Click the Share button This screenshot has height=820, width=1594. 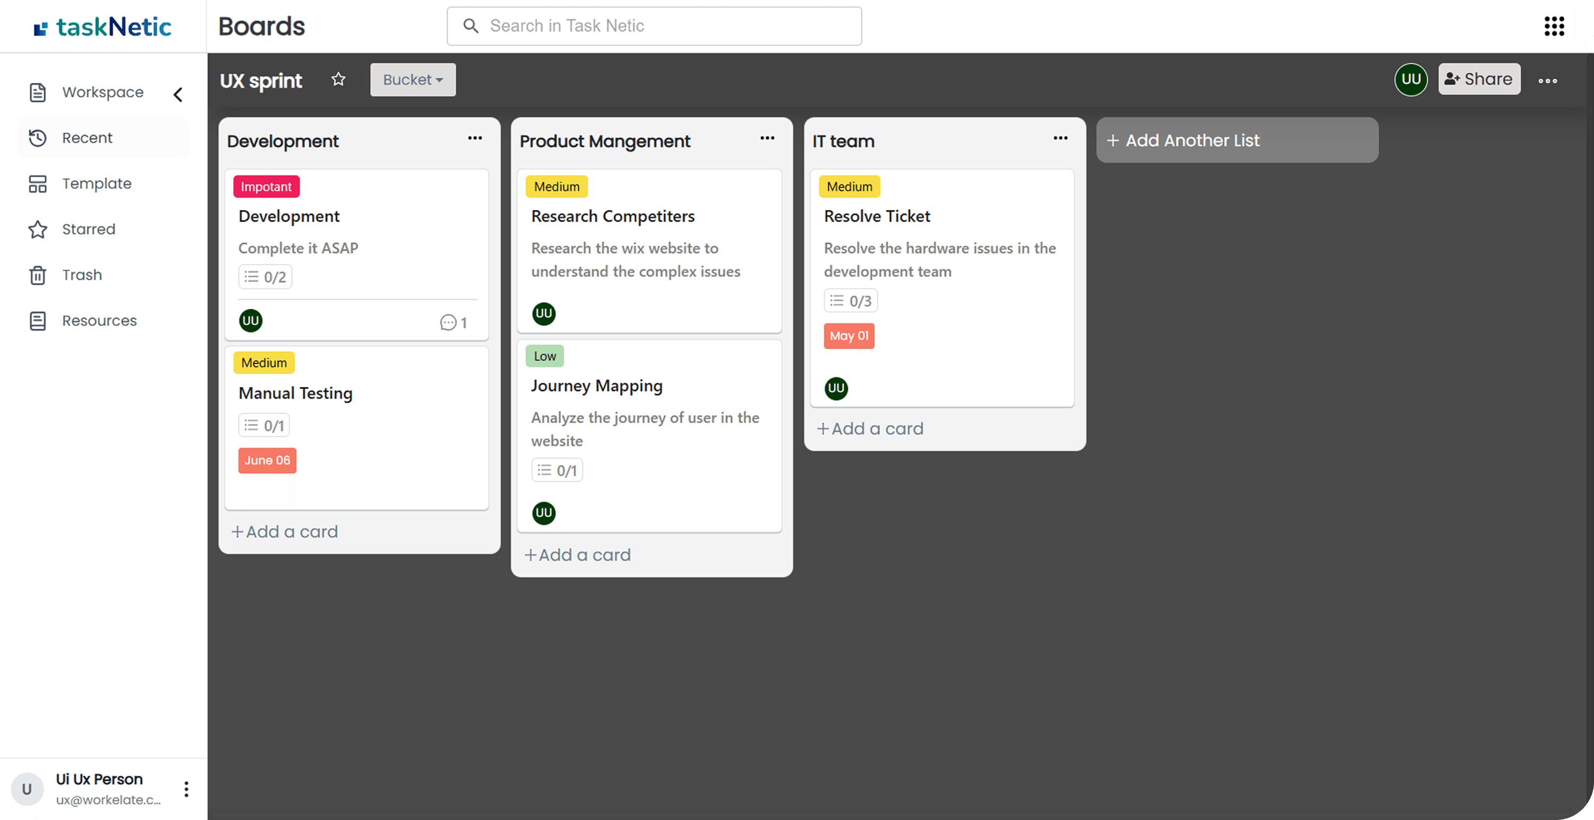1479,79
